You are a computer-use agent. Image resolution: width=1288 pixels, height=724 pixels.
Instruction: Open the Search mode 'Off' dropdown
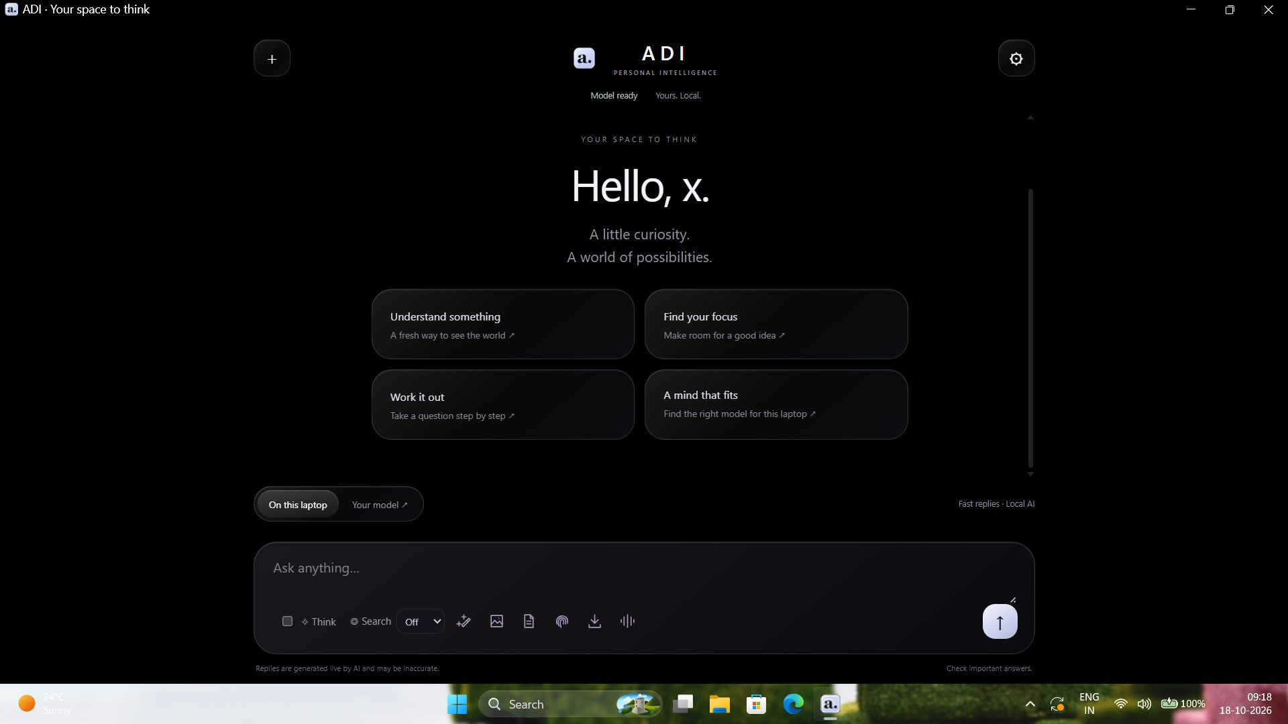421,621
